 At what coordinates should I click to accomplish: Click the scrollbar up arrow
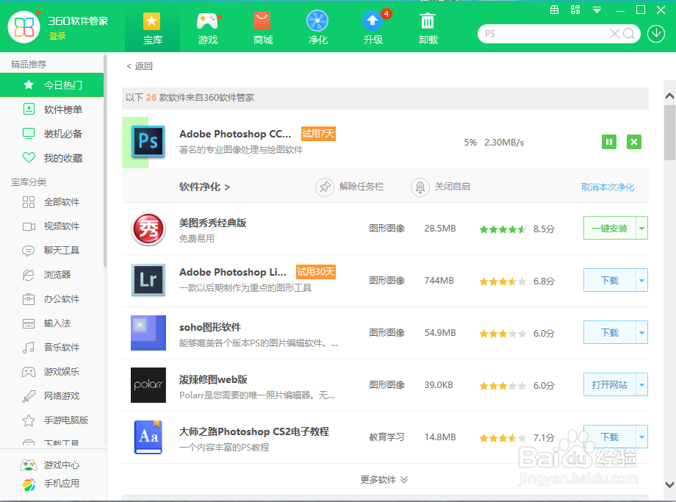[669, 96]
